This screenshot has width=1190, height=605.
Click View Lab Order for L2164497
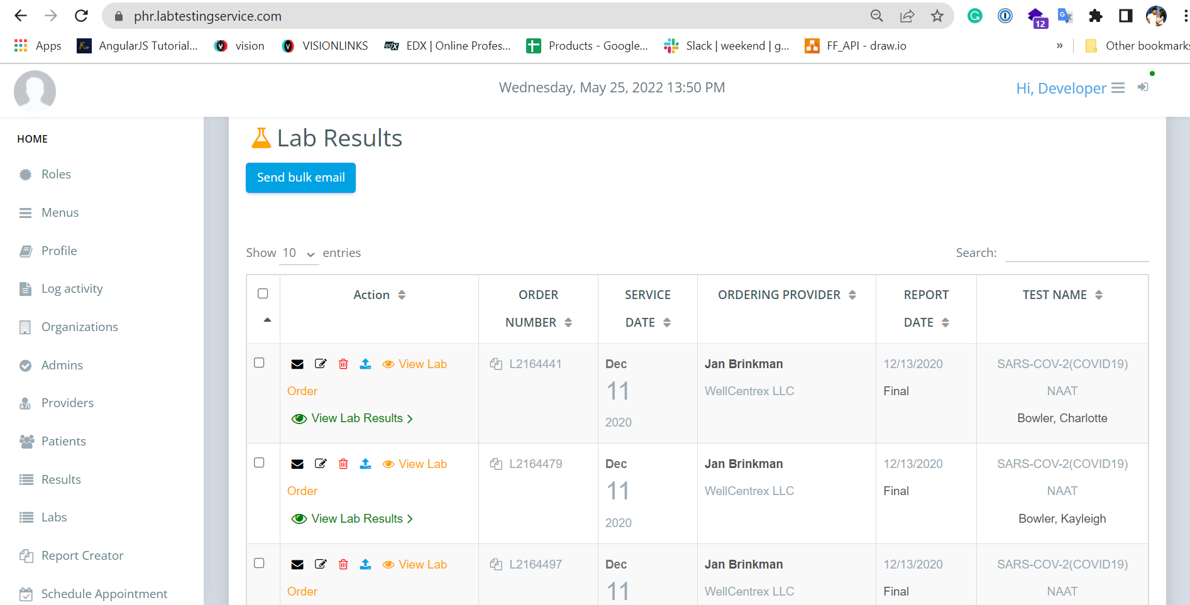(x=414, y=565)
